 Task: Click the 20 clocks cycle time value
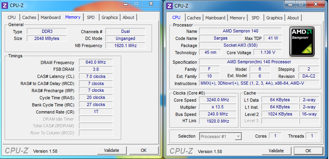[96, 97]
